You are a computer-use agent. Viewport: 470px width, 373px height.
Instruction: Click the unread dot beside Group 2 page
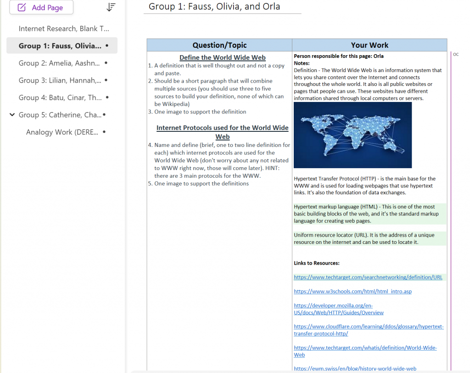(x=106, y=63)
